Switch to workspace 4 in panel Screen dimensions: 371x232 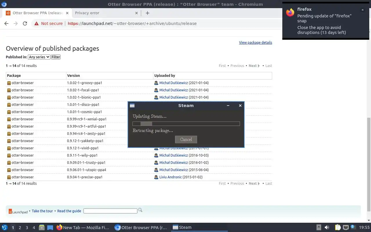click(34, 228)
